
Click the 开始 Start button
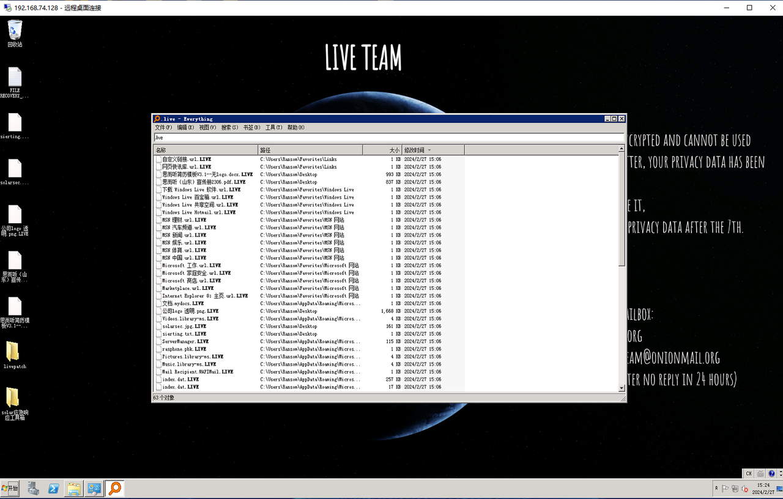pos(10,489)
